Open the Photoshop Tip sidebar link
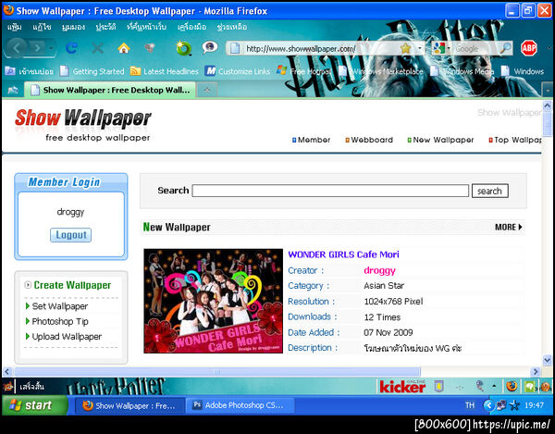This screenshot has height=434, width=555. click(x=60, y=321)
